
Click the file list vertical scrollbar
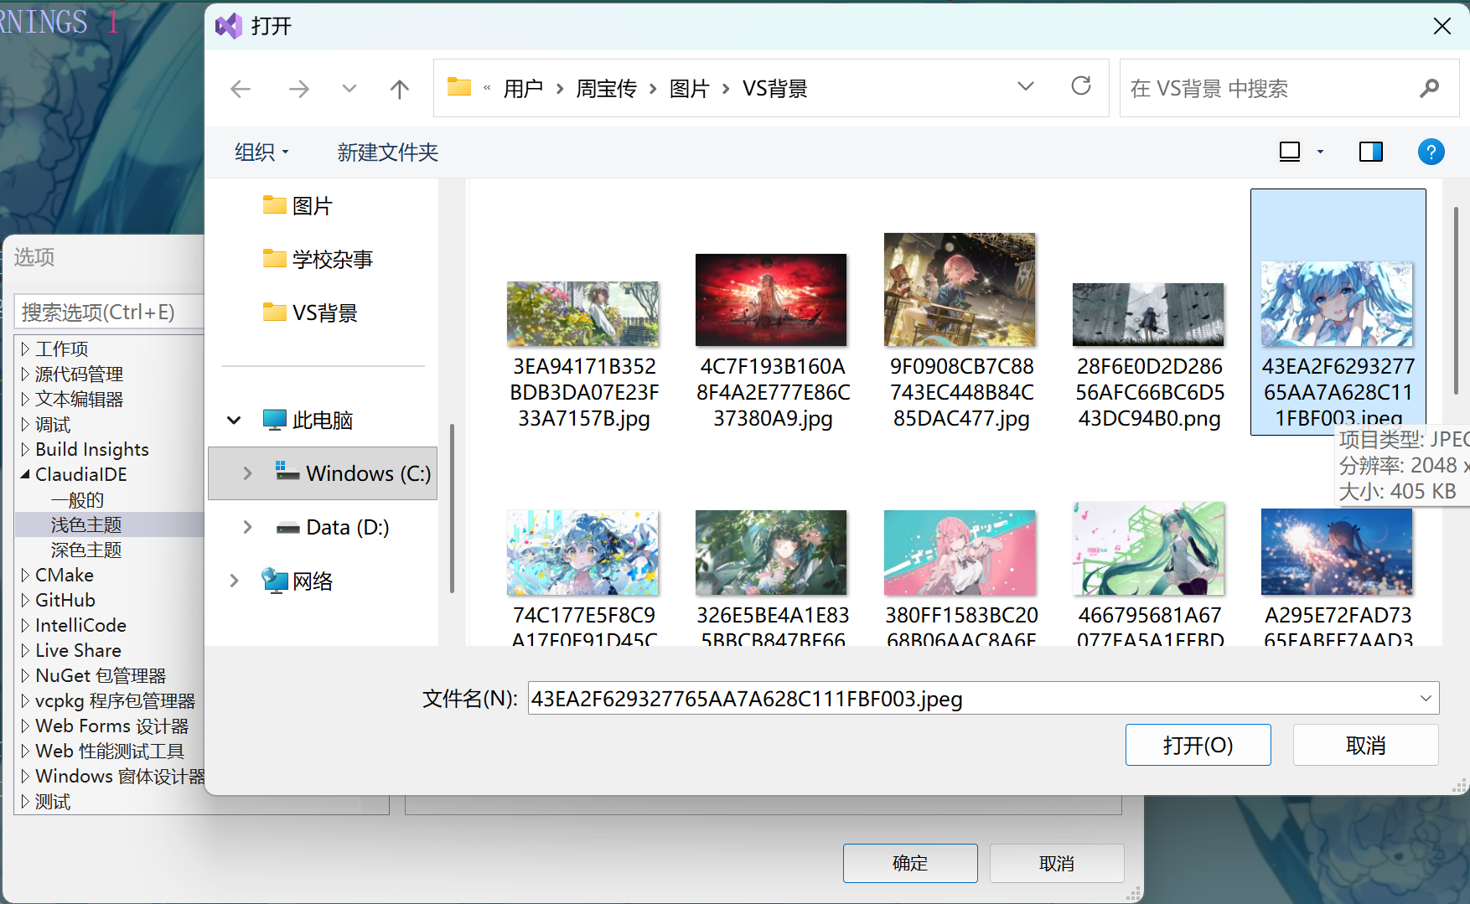[x=1456, y=302]
